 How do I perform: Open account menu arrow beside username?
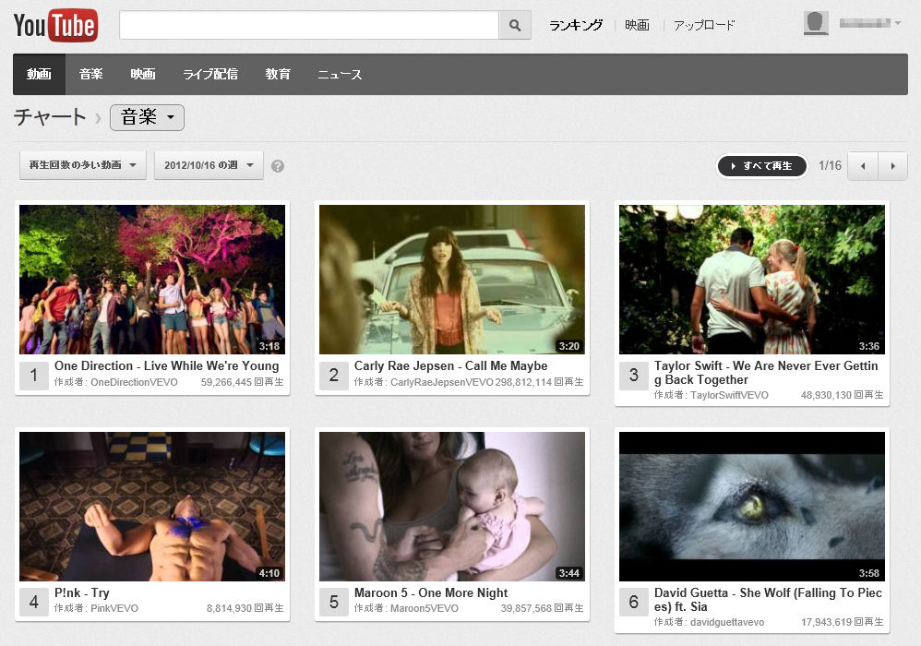point(898,23)
